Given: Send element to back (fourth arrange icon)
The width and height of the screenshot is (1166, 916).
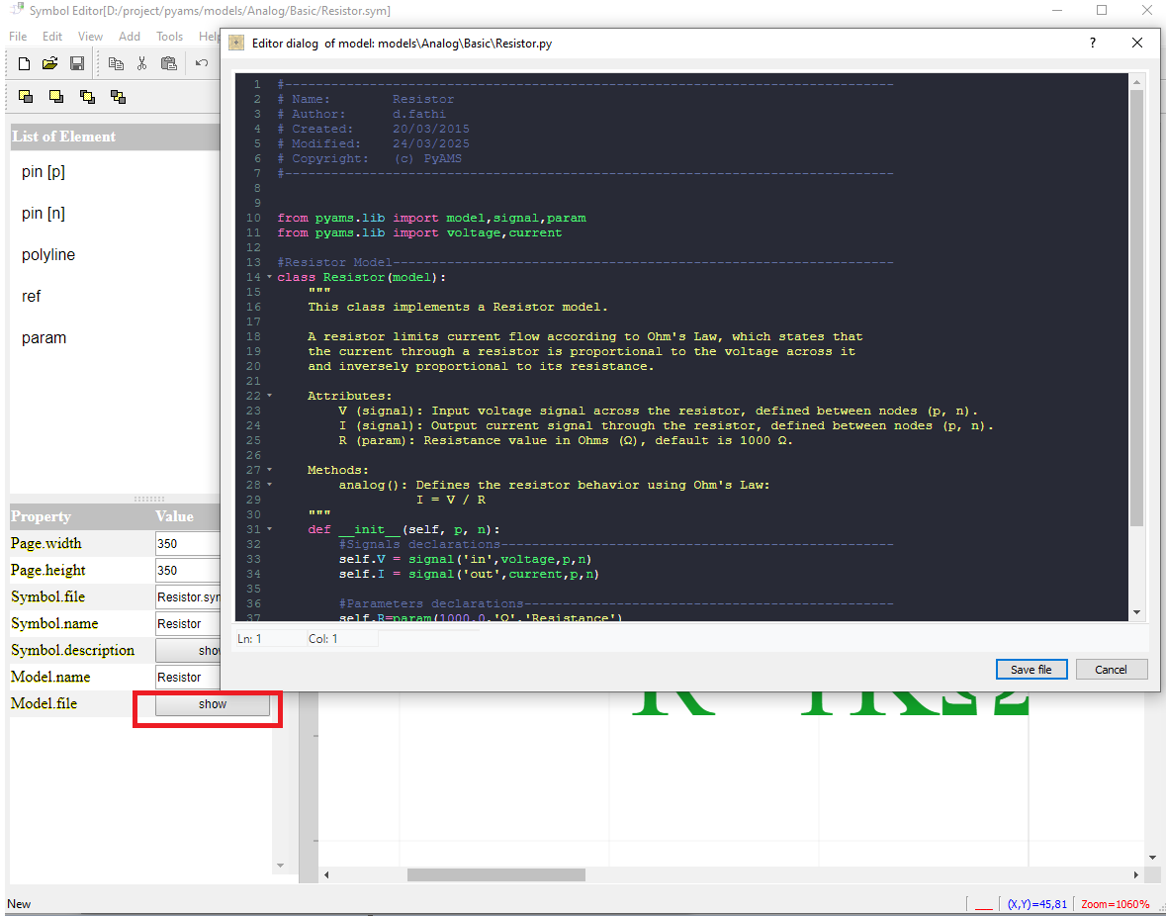Looking at the screenshot, I should (118, 97).
